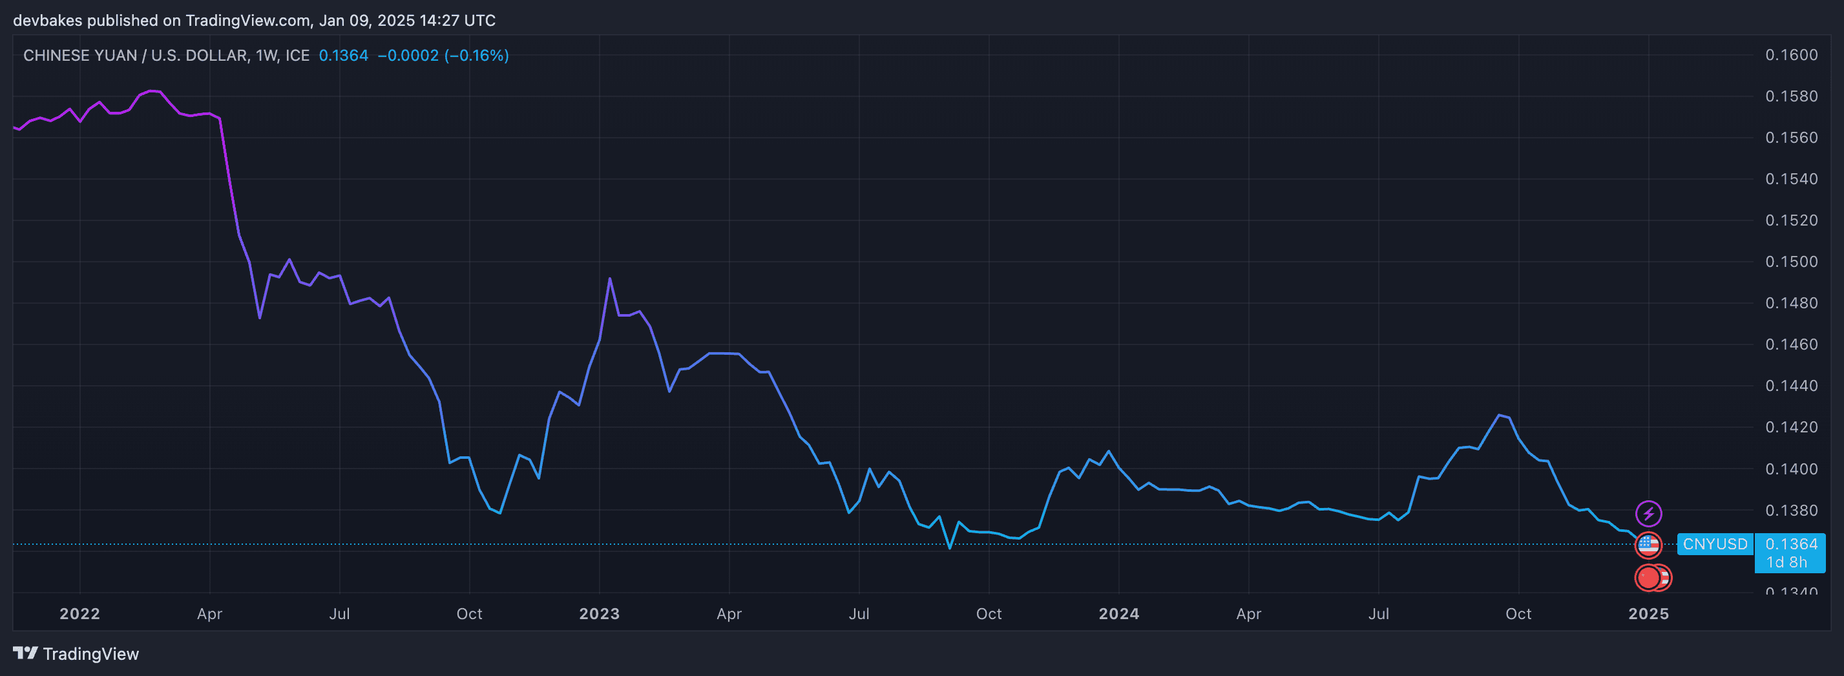Click the 0.1440 price axis label

tap(1791, 386)
